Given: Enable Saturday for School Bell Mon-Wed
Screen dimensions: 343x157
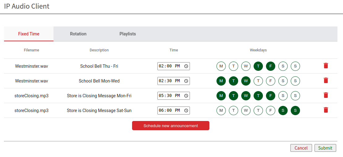Looking at the screenshot, I should click(283, 81).
